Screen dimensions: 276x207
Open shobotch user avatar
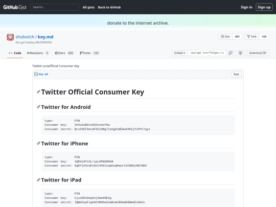click(10, 37)
